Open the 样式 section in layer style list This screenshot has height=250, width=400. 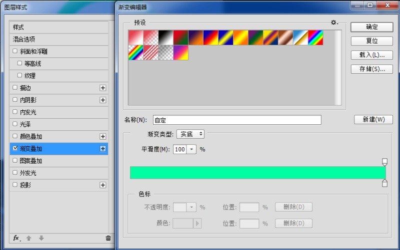(59, 27)
